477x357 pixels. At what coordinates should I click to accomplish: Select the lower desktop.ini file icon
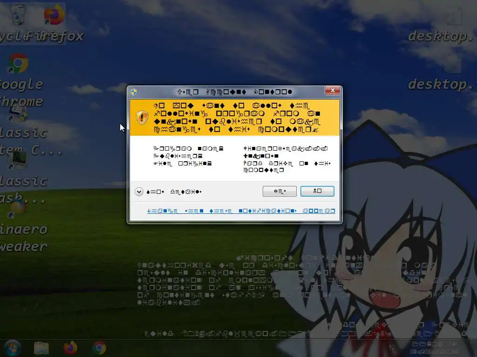pos(454,64)
